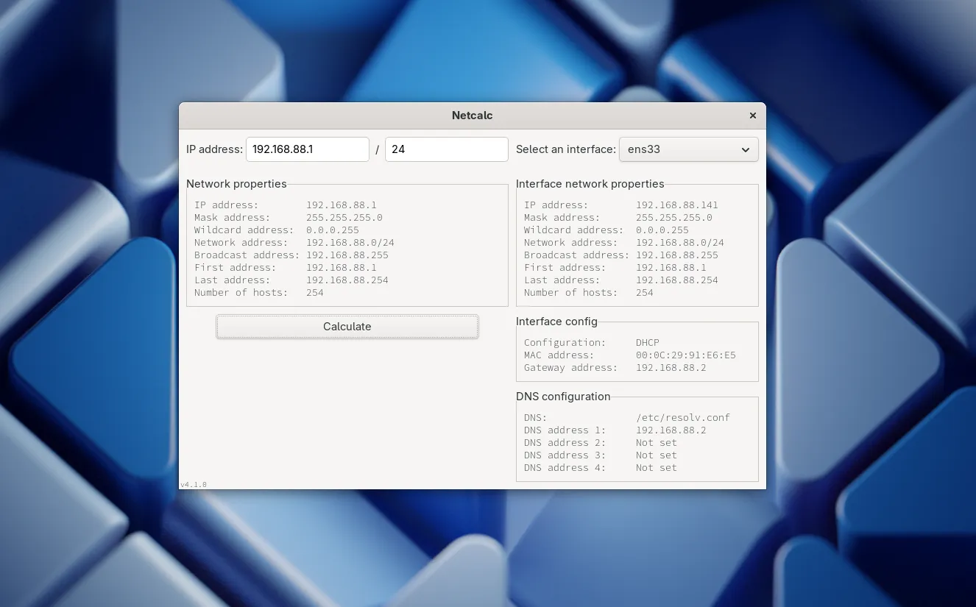Click the DNS address 1 value
Image resolution: width=976 pixels, height=607 pixels.
671,430
